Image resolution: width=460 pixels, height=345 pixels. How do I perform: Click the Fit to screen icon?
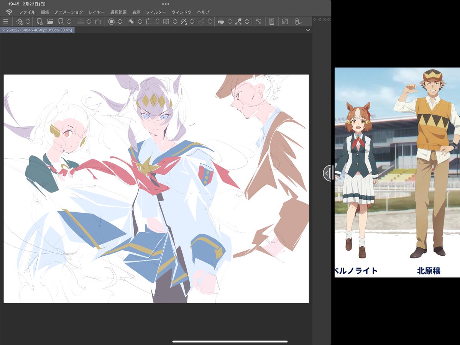click(x=258, y=22)
